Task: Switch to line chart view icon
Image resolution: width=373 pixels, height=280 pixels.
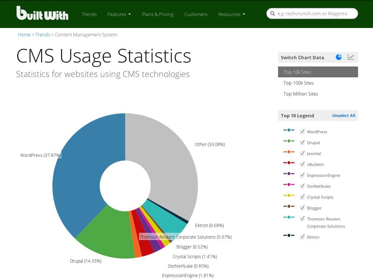Action: coord(351,57)
